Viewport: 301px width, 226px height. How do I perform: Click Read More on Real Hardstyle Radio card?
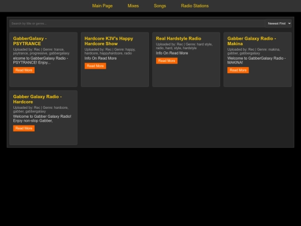click(x=167, y=61)
